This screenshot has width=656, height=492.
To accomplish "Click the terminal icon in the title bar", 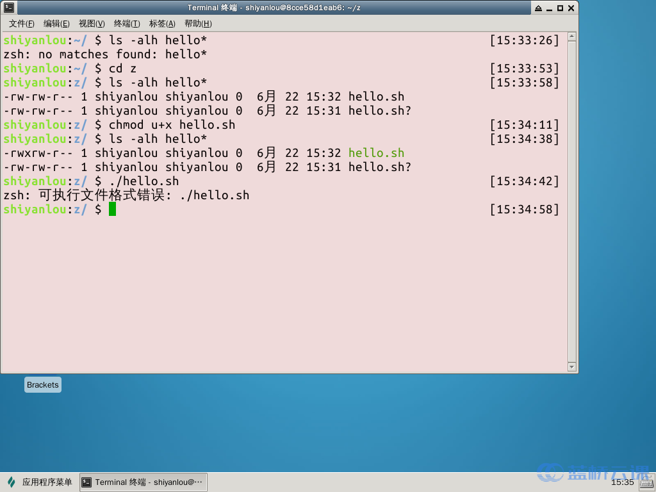I will tap(9, 8).
